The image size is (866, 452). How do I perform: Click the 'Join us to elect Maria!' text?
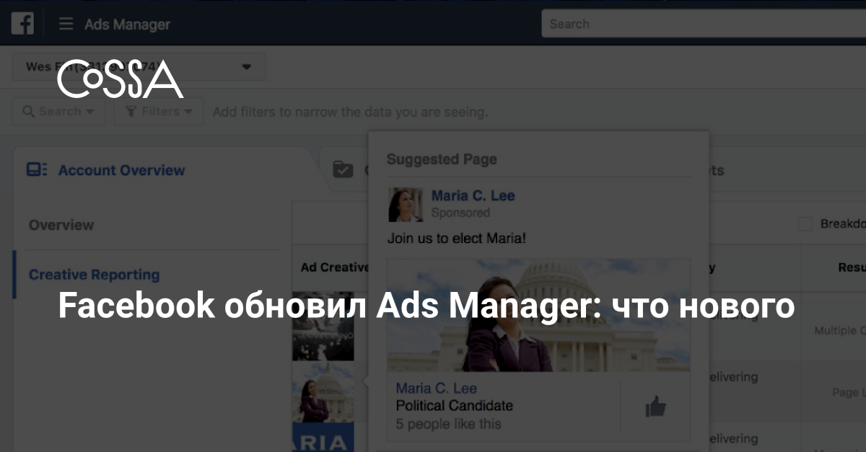457,238
